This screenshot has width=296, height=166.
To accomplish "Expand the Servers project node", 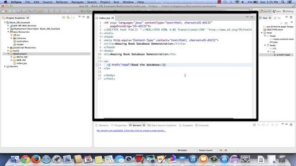I will click(5, 66).
